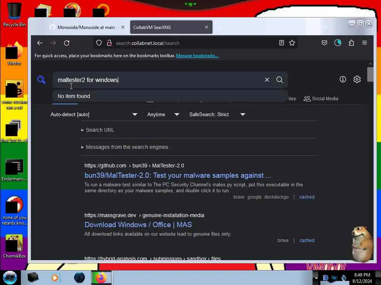
Task: Open the media player taskbar icon
Action: point(55,278)
